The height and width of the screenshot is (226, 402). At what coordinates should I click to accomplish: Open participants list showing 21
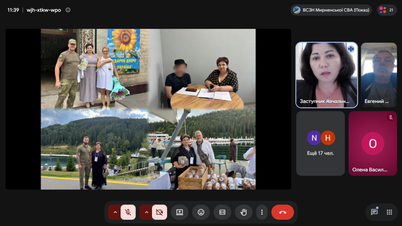(x=387, y=10)
